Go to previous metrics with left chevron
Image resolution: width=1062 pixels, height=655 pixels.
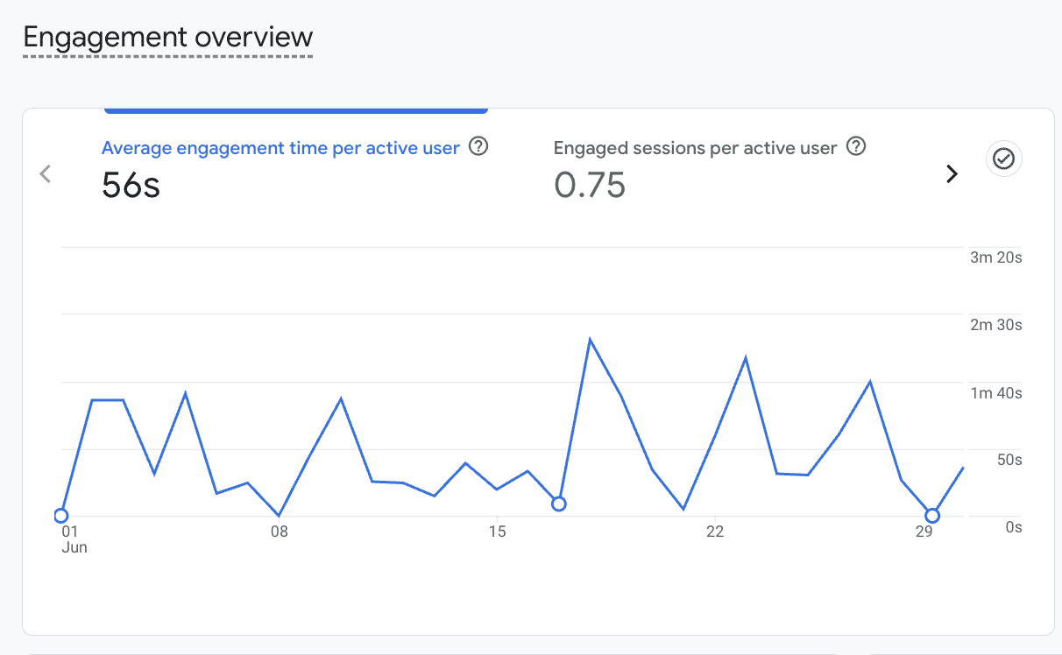tap(46, 174)
